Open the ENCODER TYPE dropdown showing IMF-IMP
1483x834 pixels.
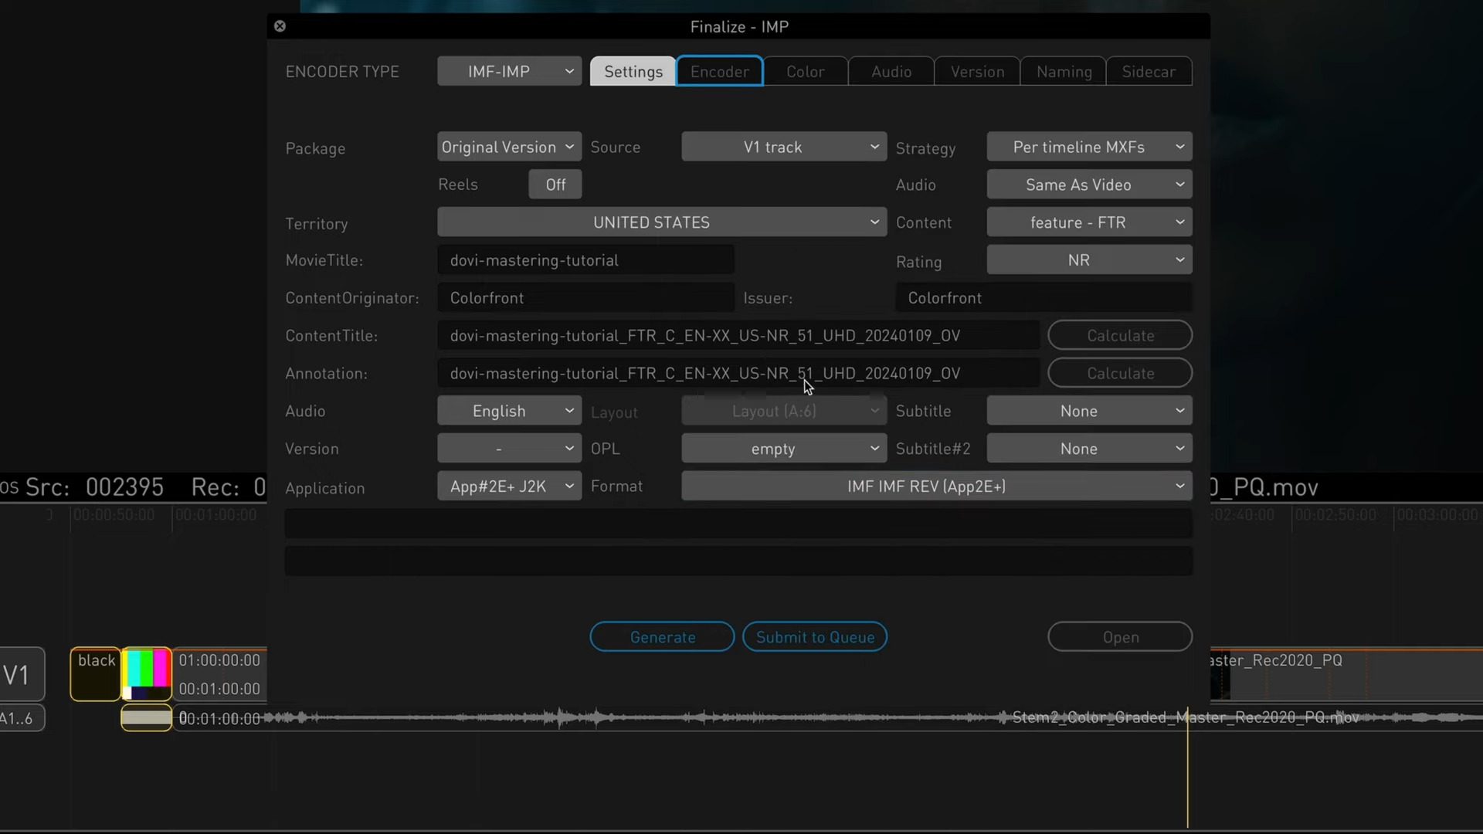click(508, 70)
